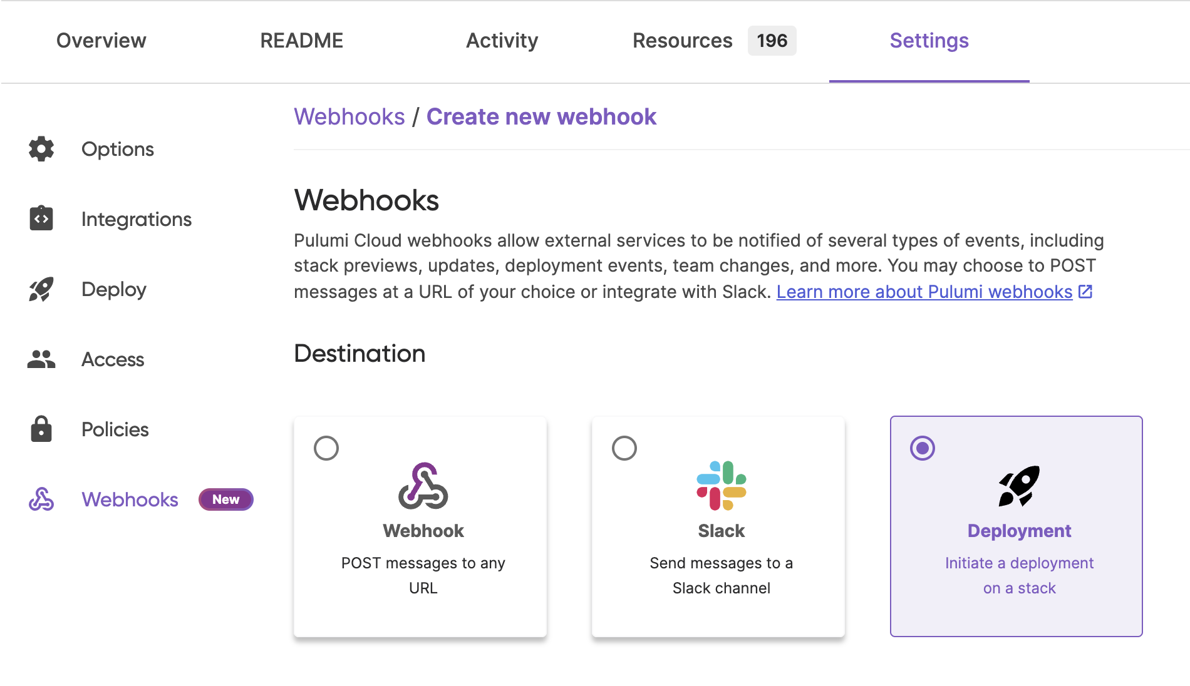Click the Resources count badge showing 196
Image resolution: width=1190 pixels, height=686 pixels.
(x=772, y=40)
